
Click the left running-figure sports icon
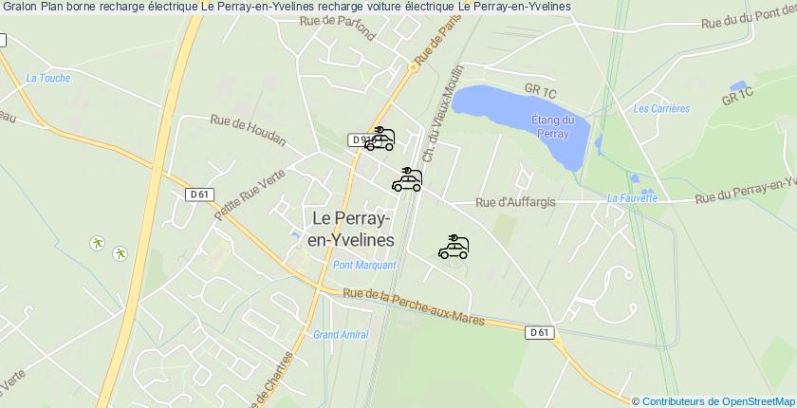click(97, 243)
